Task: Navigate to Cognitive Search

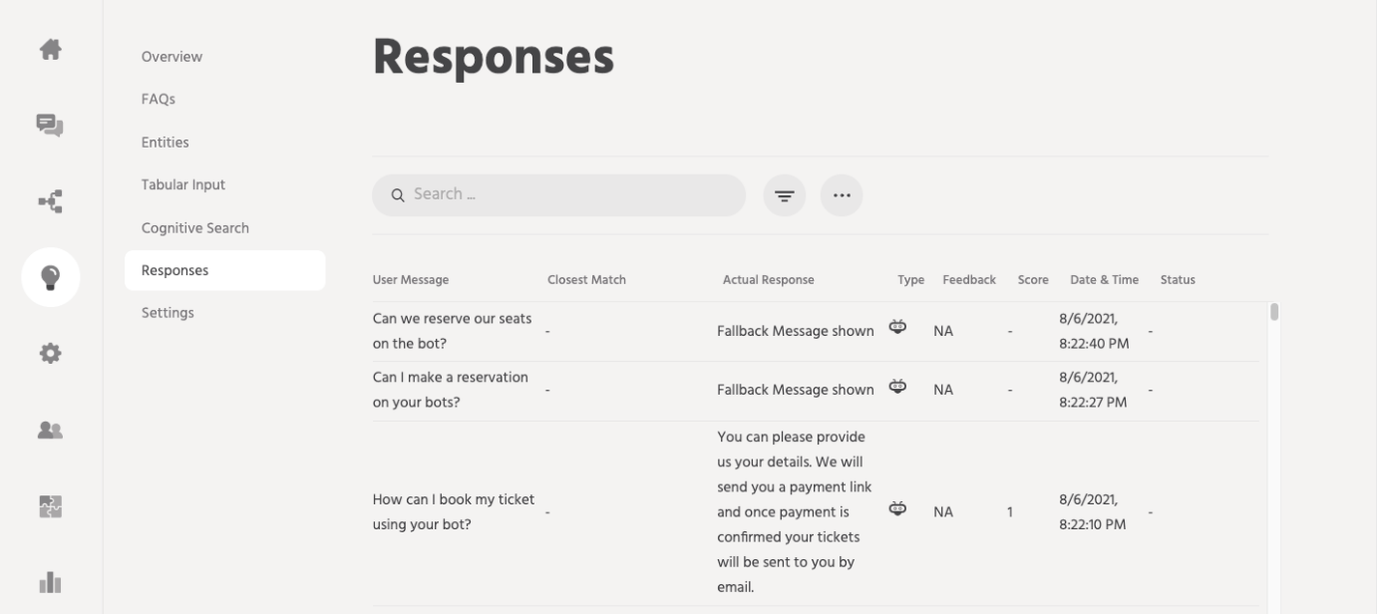Action: pos(195,228)
